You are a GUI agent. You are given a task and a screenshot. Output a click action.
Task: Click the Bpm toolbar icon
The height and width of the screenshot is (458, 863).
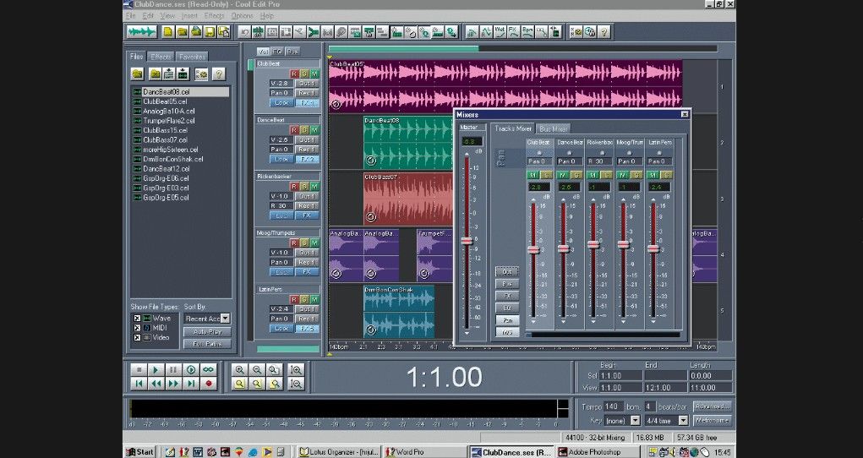point(527,32)
